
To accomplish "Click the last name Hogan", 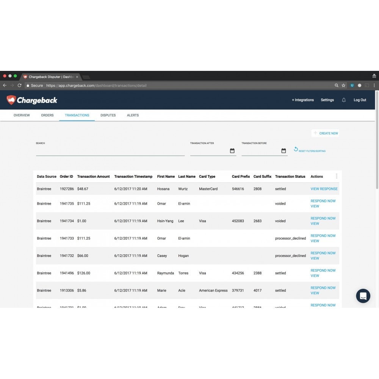I will coord(183,256).
